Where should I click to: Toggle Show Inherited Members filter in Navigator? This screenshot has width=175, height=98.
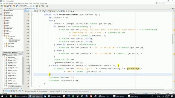click(4, 91)
